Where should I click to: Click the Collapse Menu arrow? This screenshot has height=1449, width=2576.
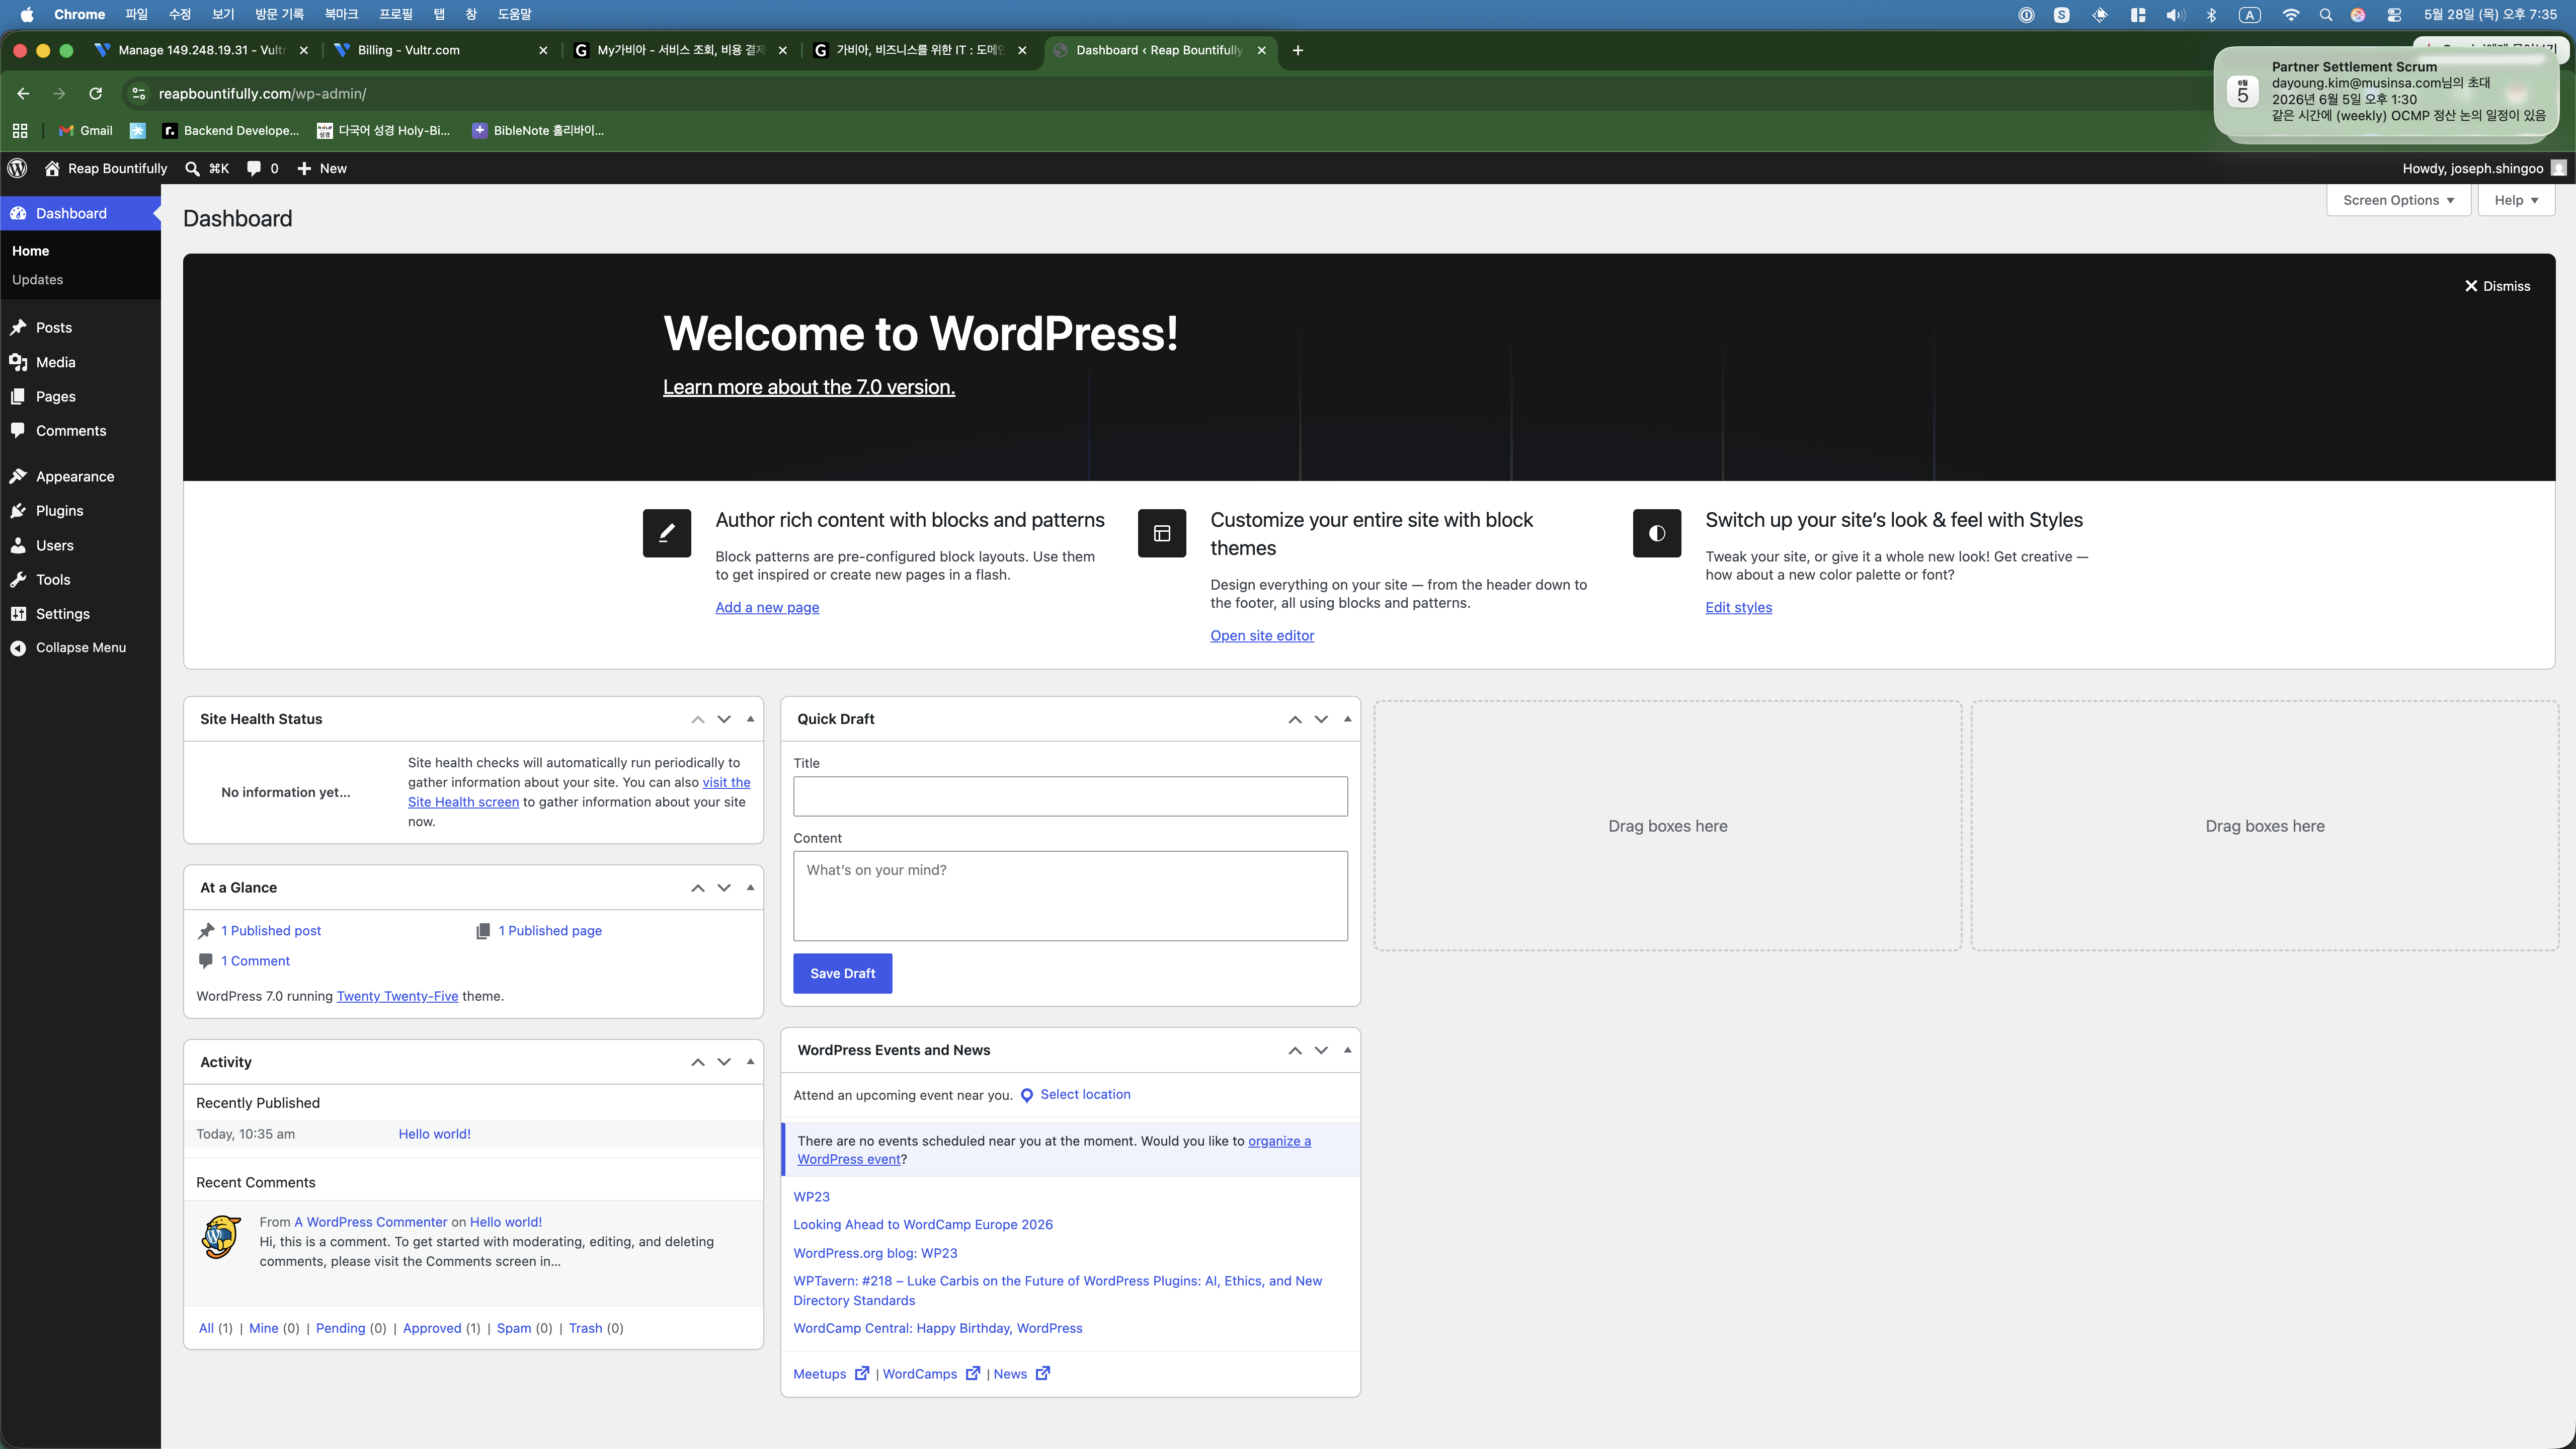[x=18, y=647]
